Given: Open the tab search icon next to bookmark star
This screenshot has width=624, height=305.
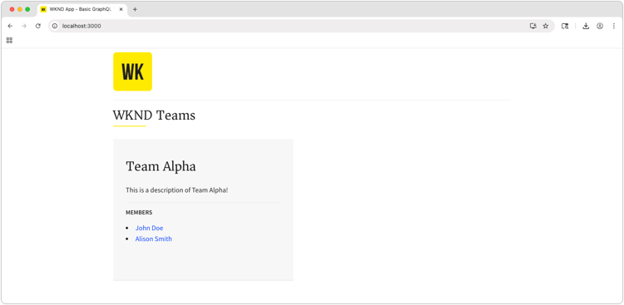Looking at the screenshot, I should tap(565, 26).
